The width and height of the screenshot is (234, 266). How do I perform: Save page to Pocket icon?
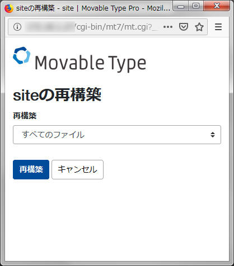184,27
